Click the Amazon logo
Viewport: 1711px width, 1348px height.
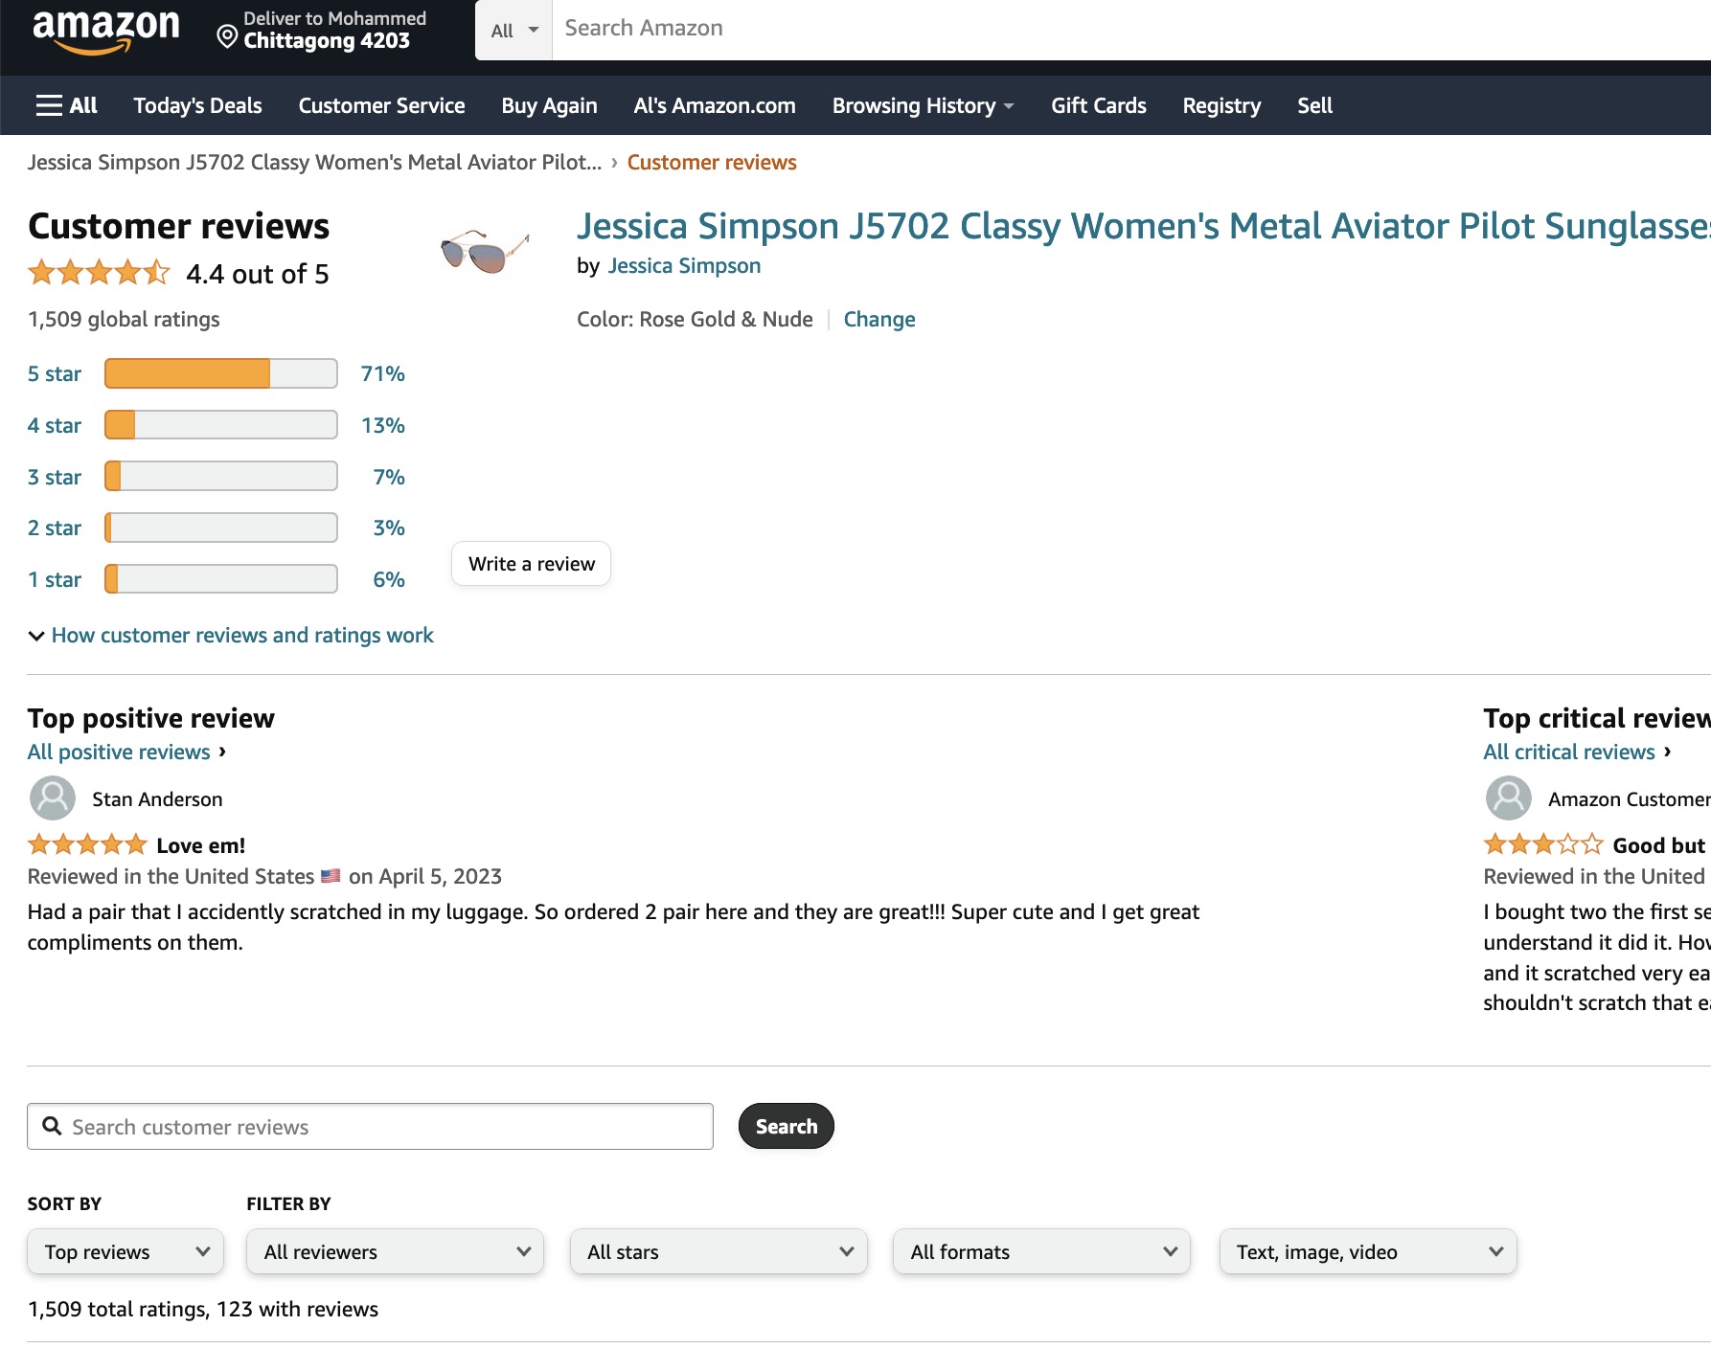coord(105,32)
